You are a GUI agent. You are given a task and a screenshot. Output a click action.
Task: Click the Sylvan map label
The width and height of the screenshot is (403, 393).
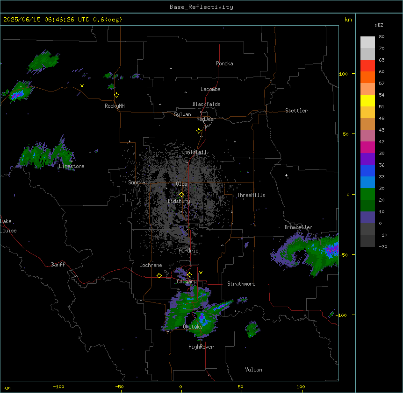(182, 114)
